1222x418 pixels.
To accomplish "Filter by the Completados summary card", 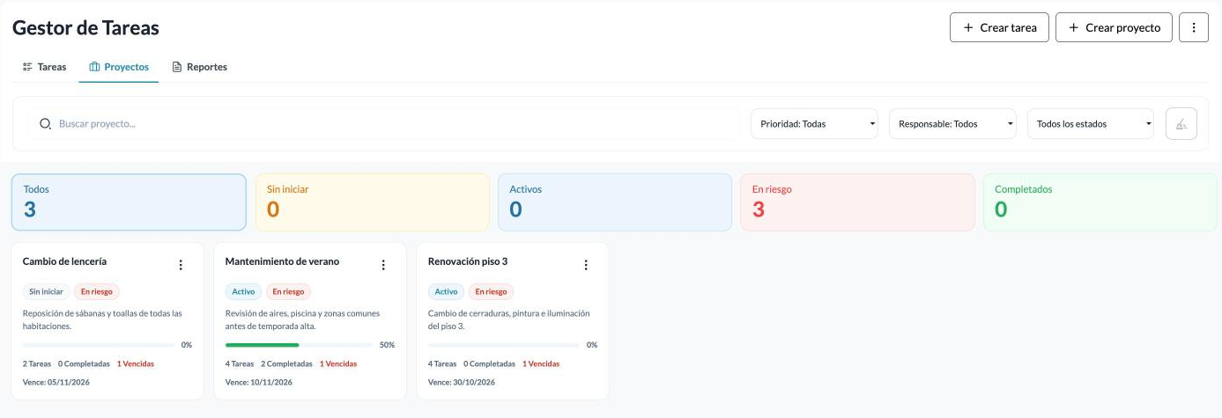I will coord(1100,202).
